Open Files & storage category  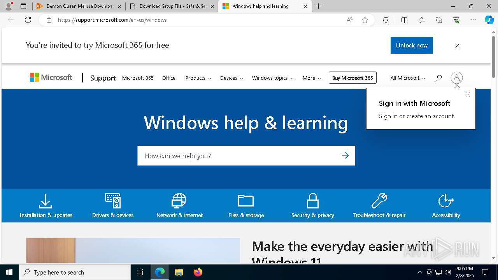[246, 206]
